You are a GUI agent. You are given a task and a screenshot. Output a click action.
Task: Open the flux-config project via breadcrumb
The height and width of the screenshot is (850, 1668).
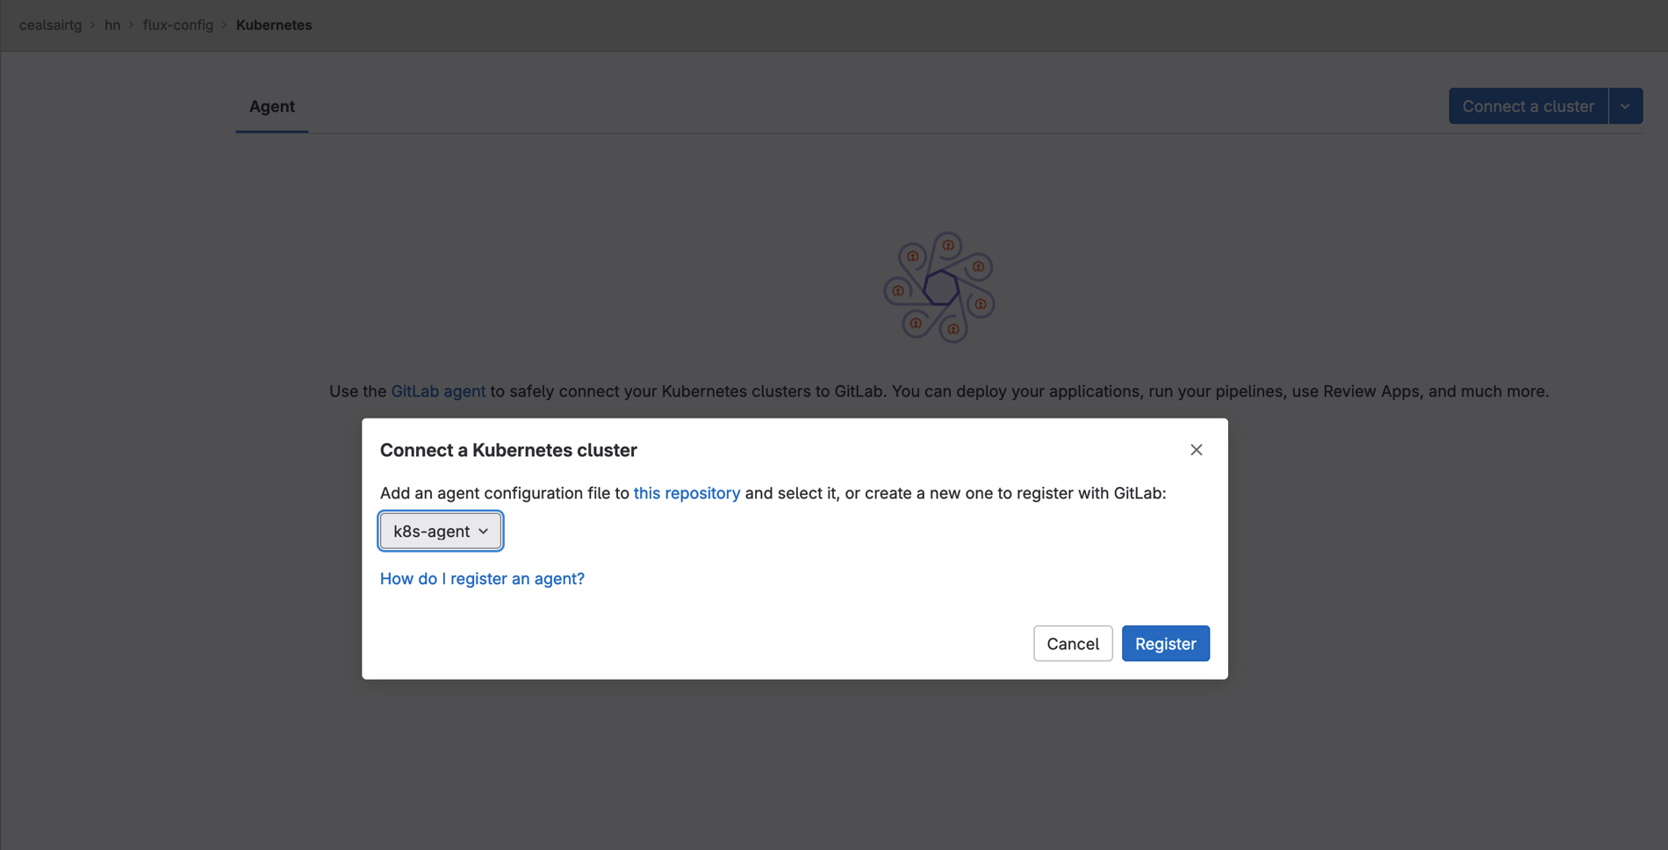(179, 25)
